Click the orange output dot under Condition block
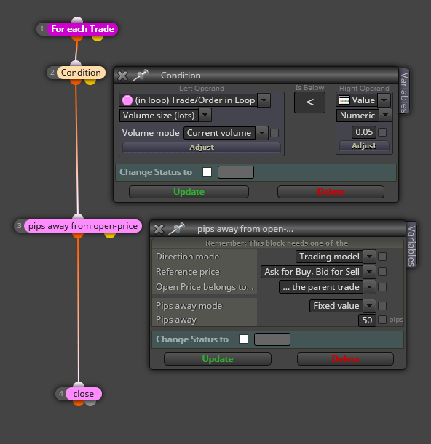The height and width of the screenshot is (444, 431). click(x=76, y=81)
